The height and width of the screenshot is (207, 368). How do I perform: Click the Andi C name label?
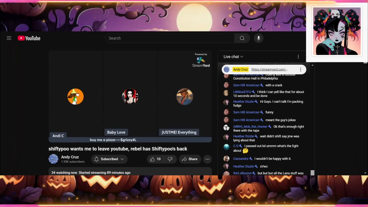pyautogui.click(x=58, y=136)
